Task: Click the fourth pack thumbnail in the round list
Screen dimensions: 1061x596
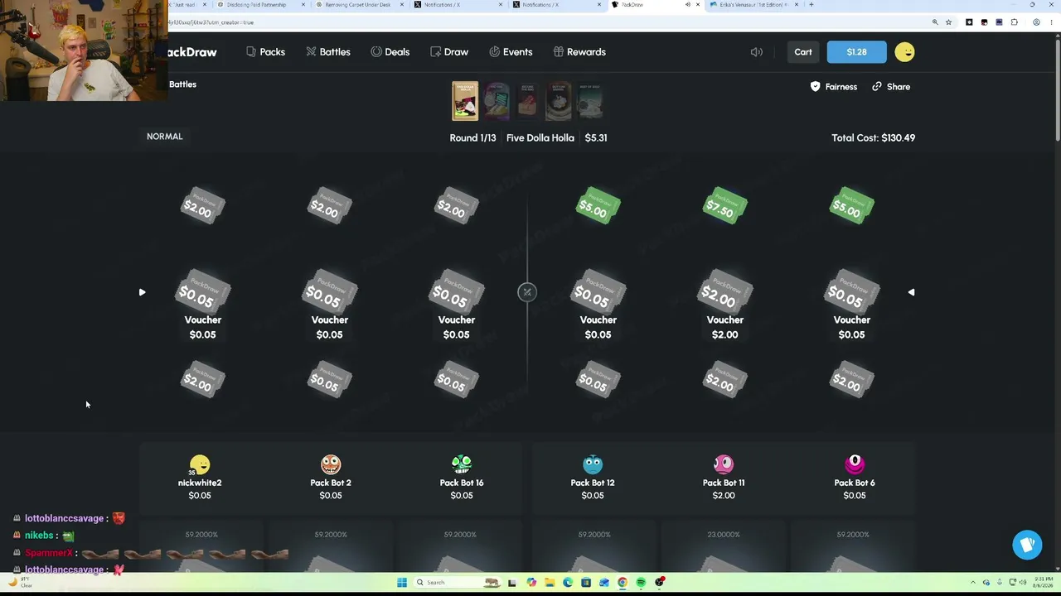Action: [559, 101]
